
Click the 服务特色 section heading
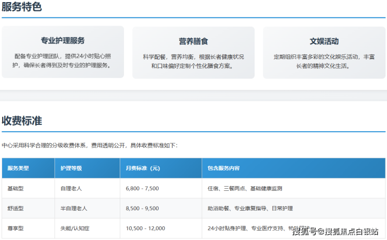pos(21,7)
